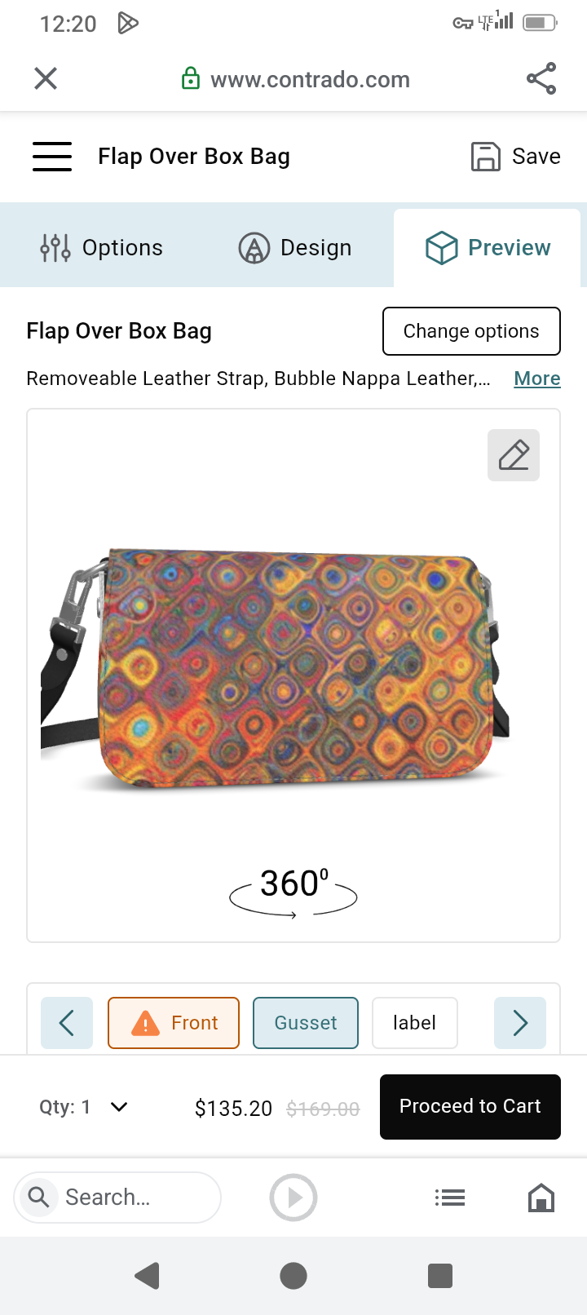Image resolution: width=587 pixels, height=1315 pixels.
Task: Select the Gusset section
Action: click(x=306, y=1023)
